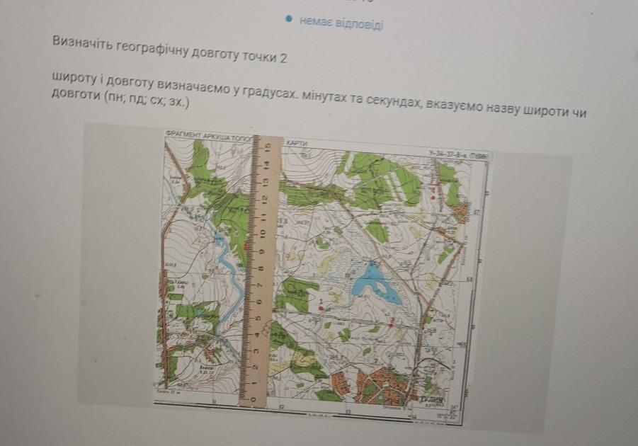Click the ruler's 0 mark at the bottom
The image size is (638, 446).
(254, 399)
